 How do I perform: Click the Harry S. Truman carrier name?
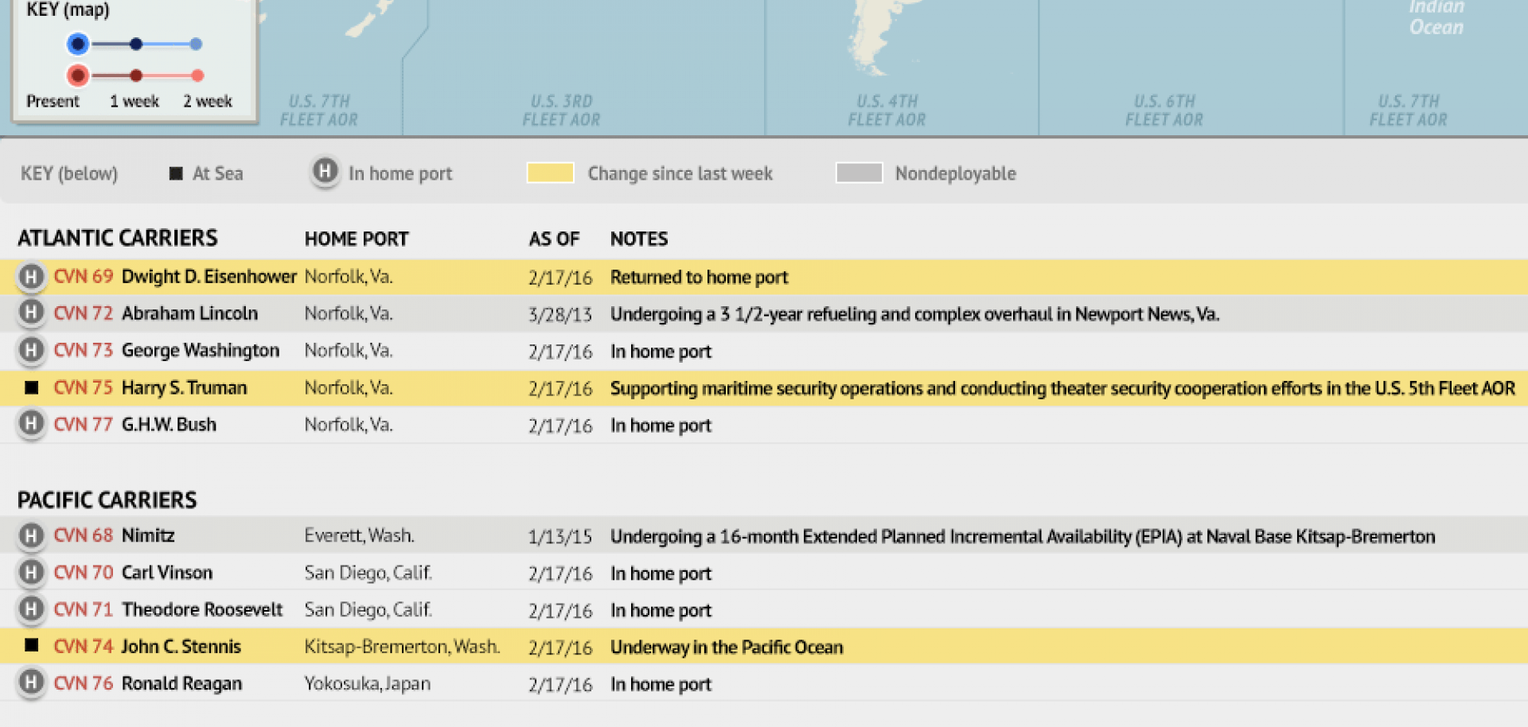(184, 388)
